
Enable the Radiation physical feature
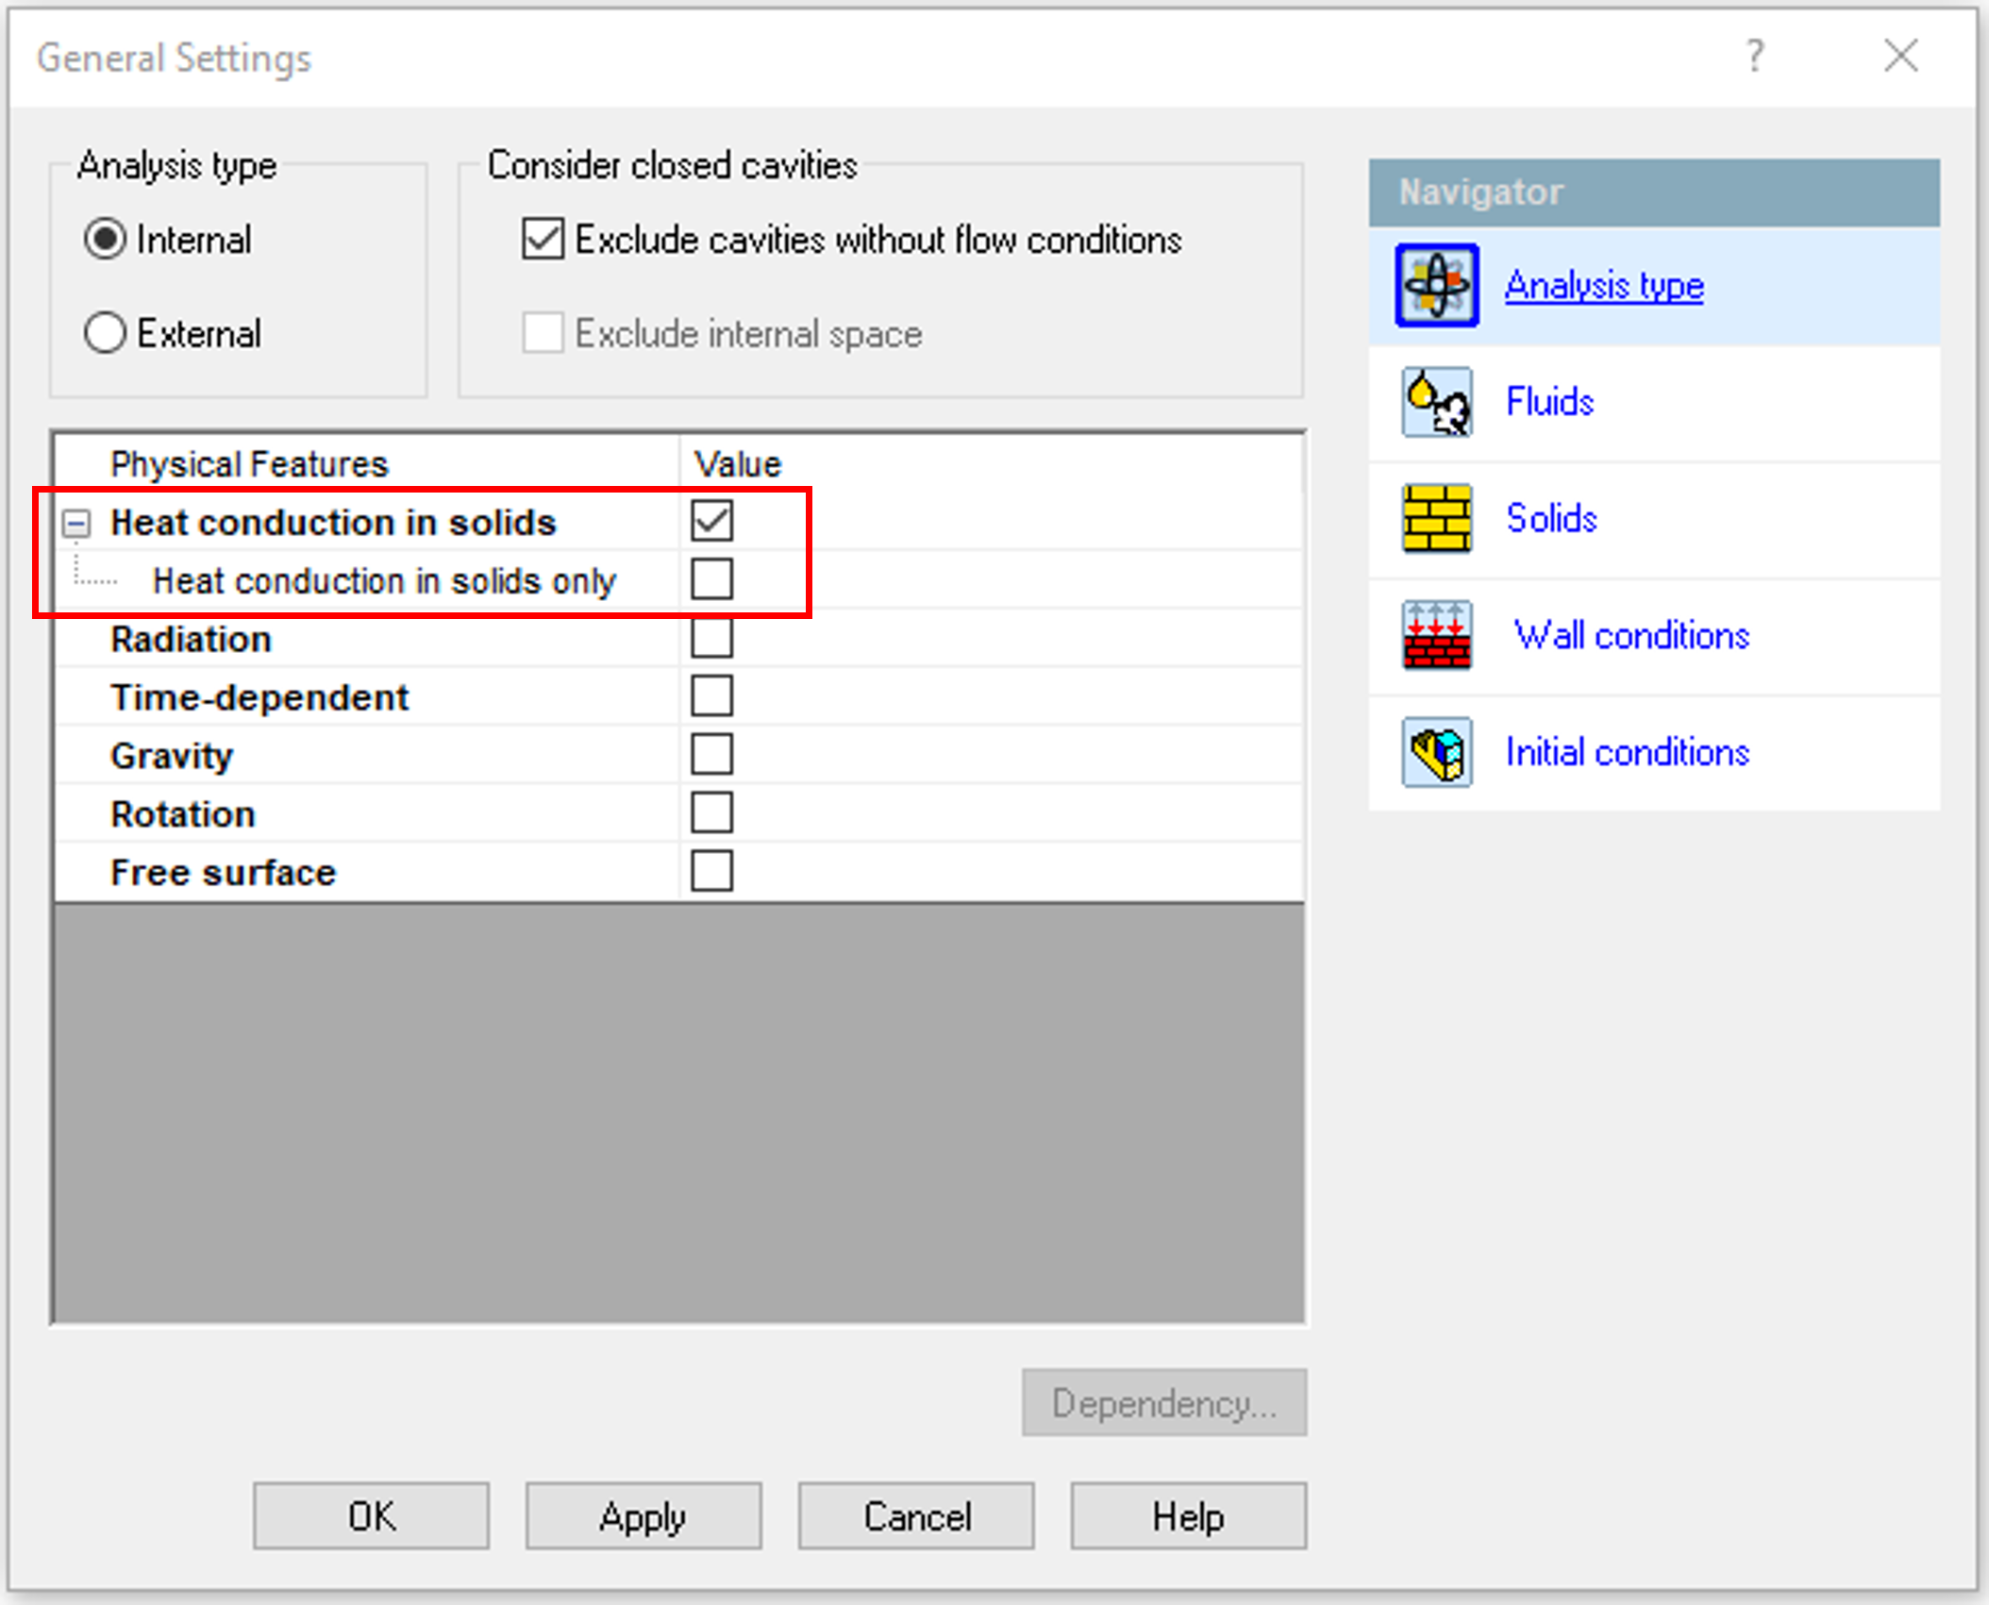pyautogui.click(x=711, y=638)
